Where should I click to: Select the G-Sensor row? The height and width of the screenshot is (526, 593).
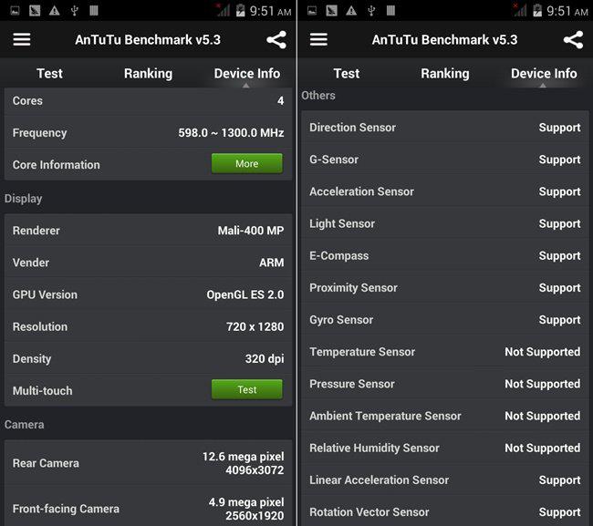coord(445,160)
